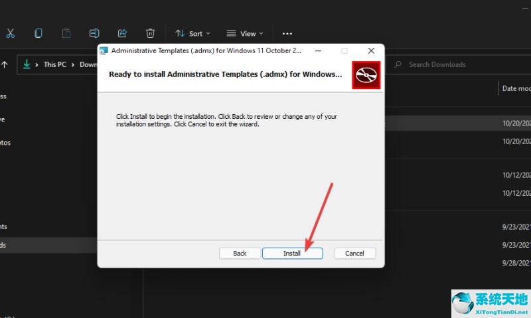The image size is (531, 318).
Task: Click the green Downloads icon in address bar
Action: pyautogui.click(x=27, y=64)
